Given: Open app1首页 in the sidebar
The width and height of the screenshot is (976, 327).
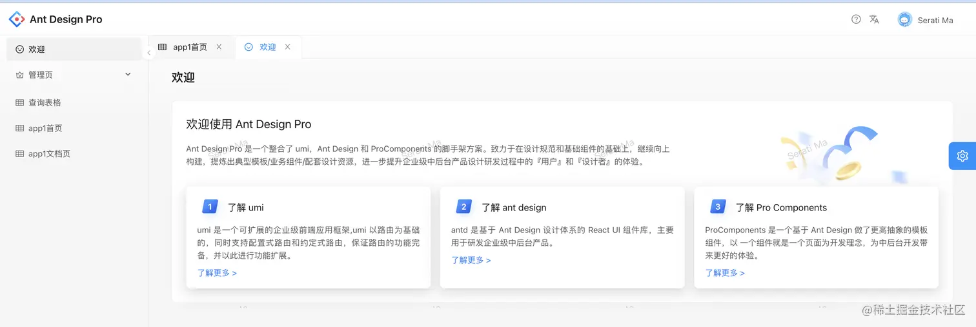Looking at the screenshot, I should tap(74, 128).
